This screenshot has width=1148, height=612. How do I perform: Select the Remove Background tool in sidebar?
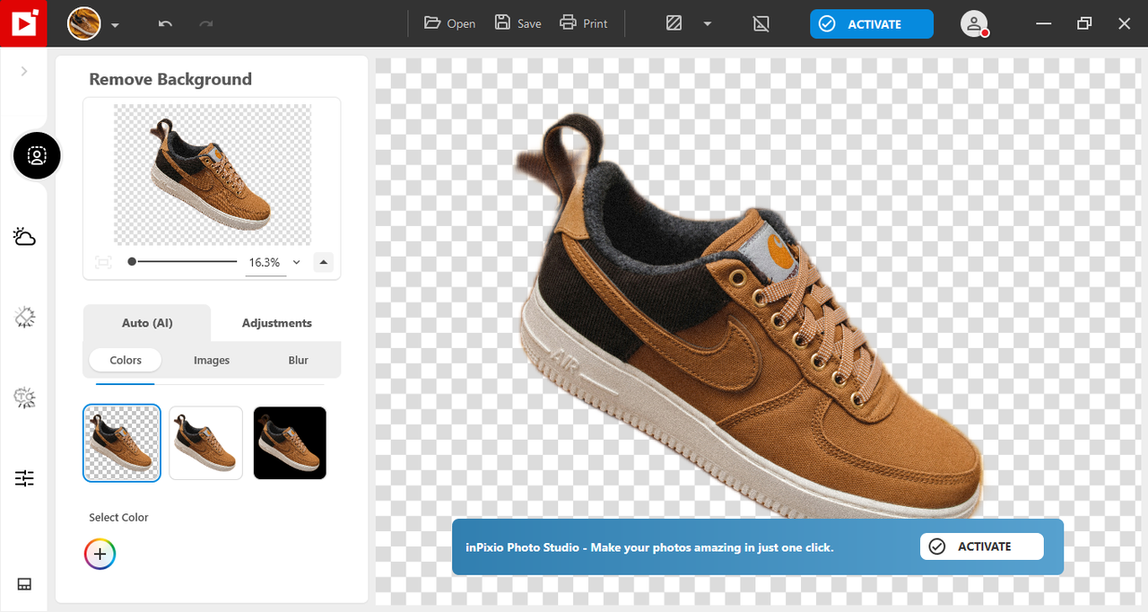point(37,156)
